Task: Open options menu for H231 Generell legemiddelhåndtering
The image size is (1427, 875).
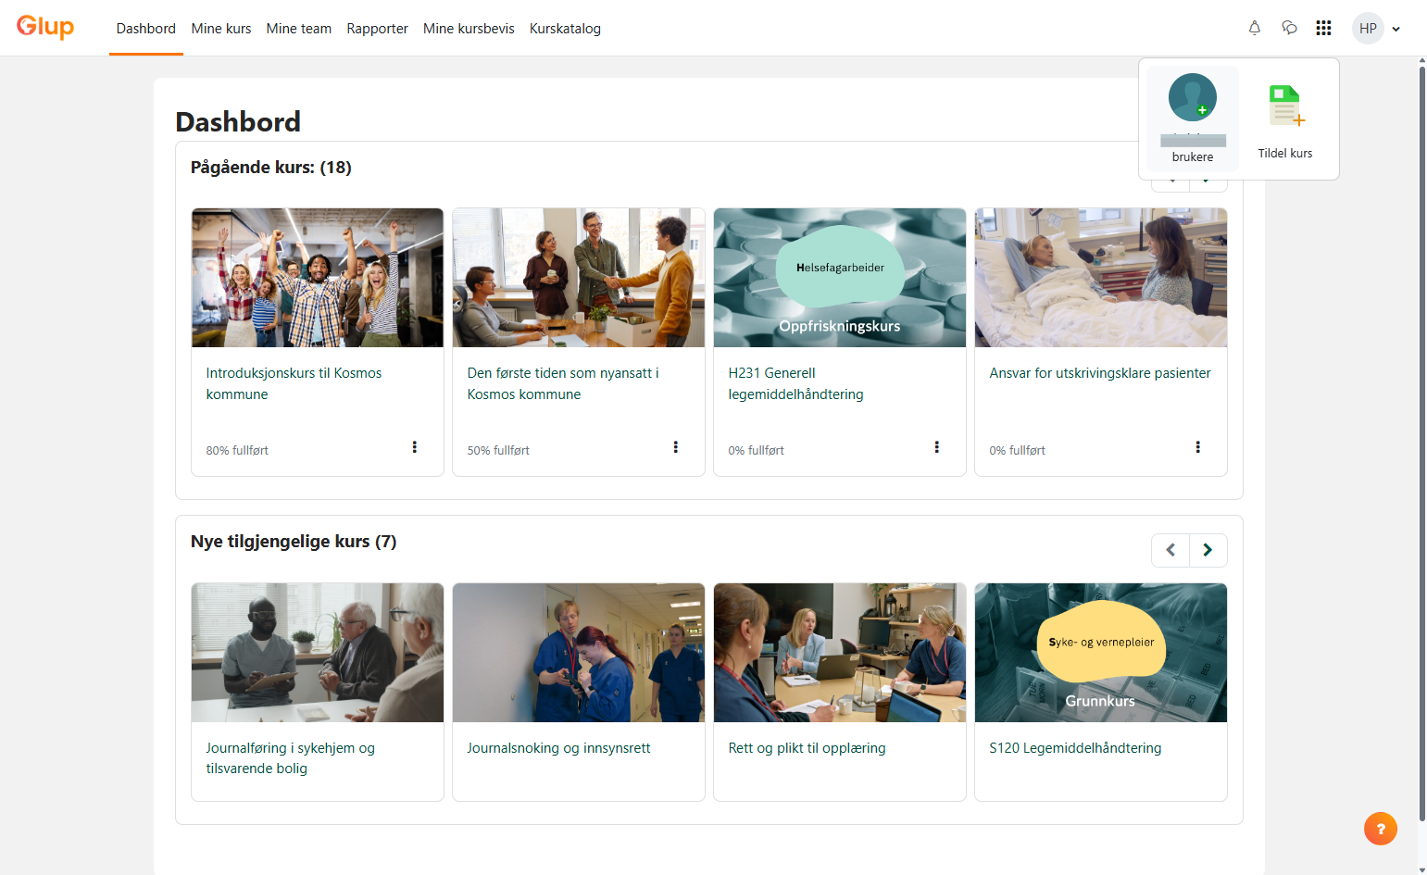Action: 936,447
